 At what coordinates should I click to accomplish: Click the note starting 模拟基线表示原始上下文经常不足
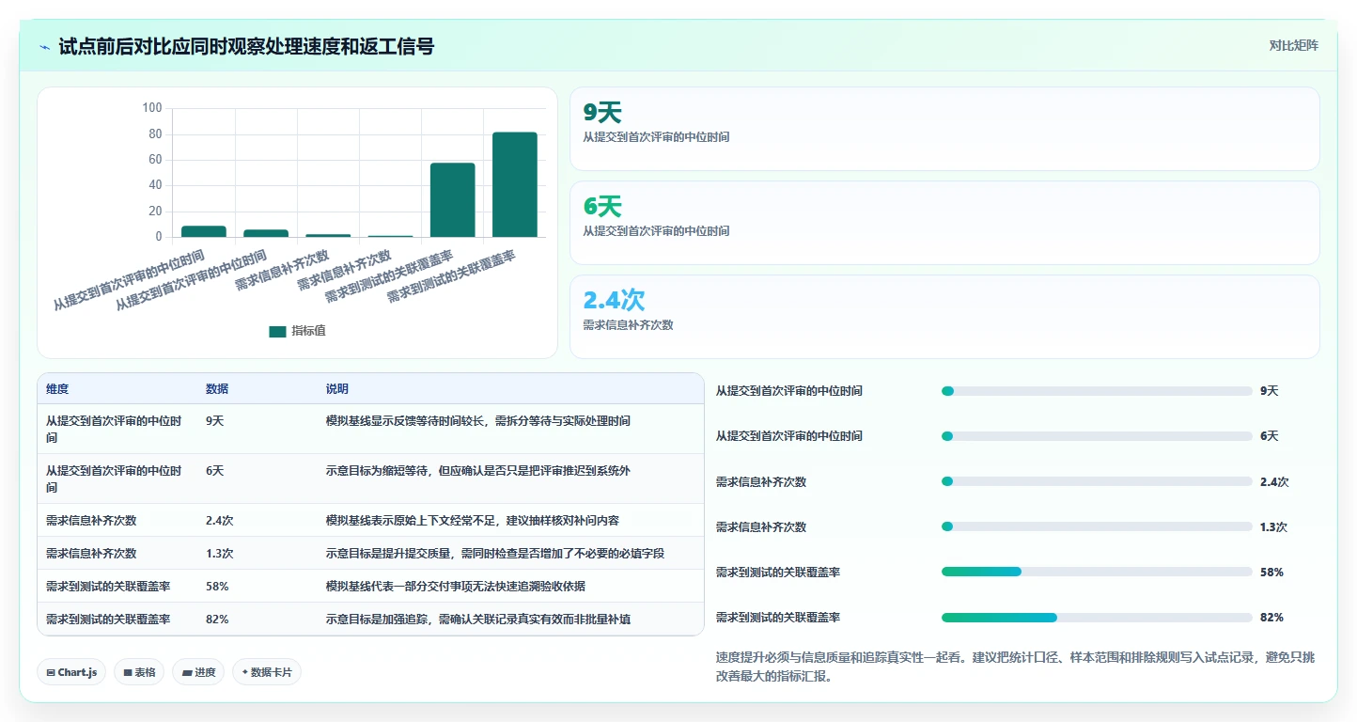tap(473, 520)
